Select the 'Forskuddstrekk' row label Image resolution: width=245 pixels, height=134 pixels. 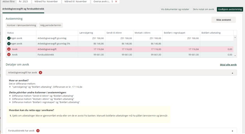(x=46, y=55)
